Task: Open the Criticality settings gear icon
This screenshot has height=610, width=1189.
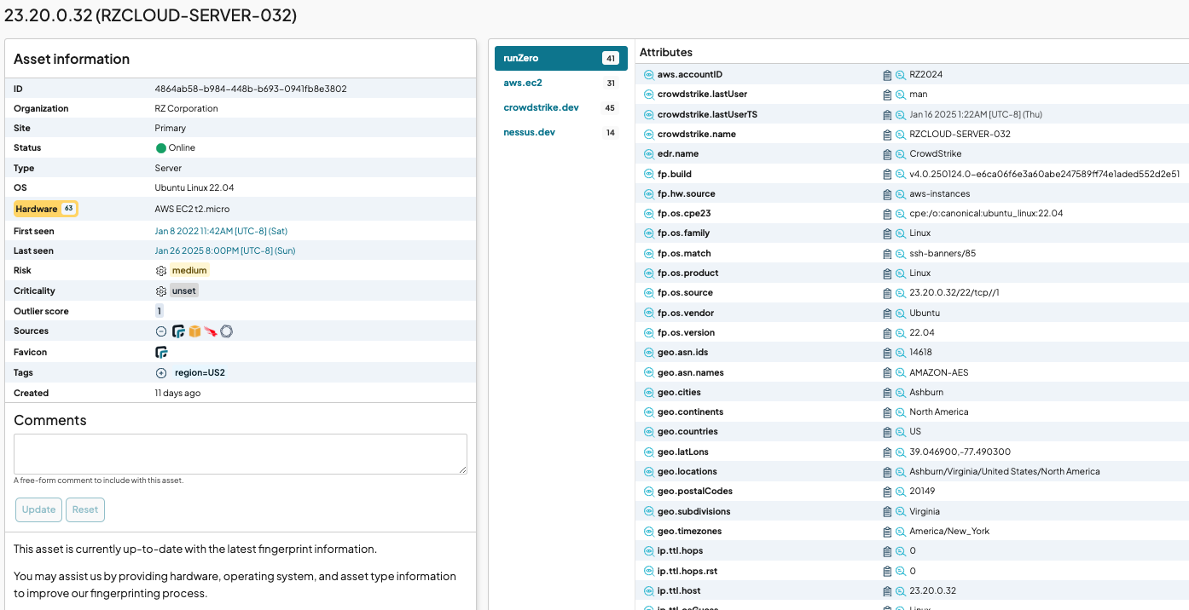Action: [161, 291]
